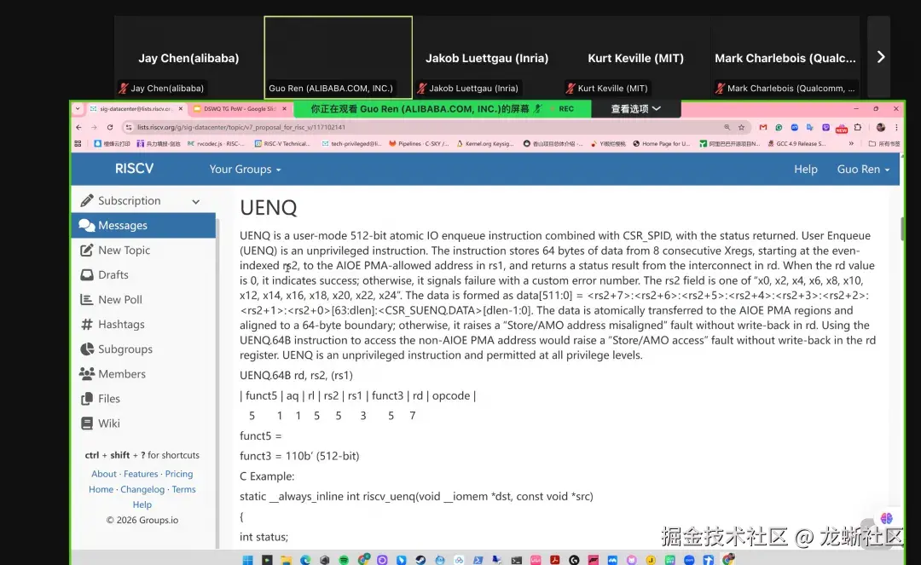Open the bookmarks apps grid icon
Screen dimensions: 921x565
coord(78,143)
